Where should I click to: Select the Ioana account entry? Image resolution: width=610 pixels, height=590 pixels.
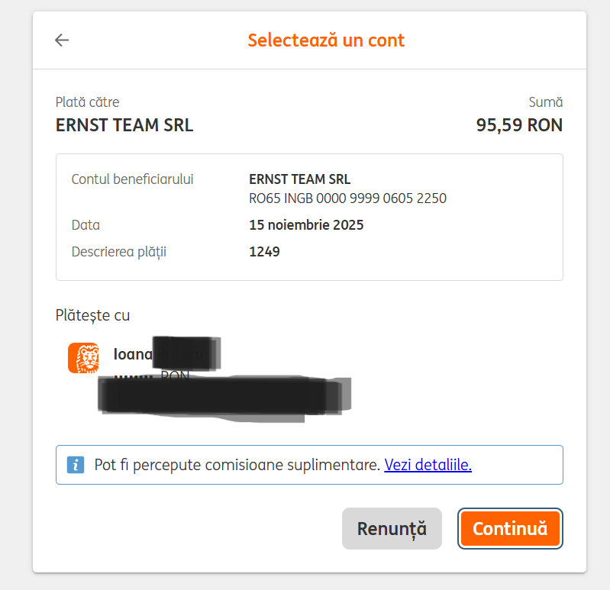(x=134, y=354)
